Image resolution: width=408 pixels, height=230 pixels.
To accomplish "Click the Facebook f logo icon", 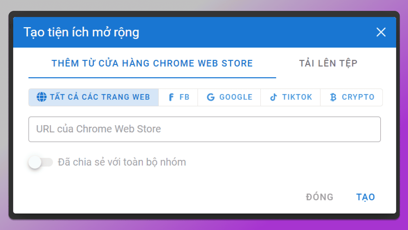I will pos(171,97).
